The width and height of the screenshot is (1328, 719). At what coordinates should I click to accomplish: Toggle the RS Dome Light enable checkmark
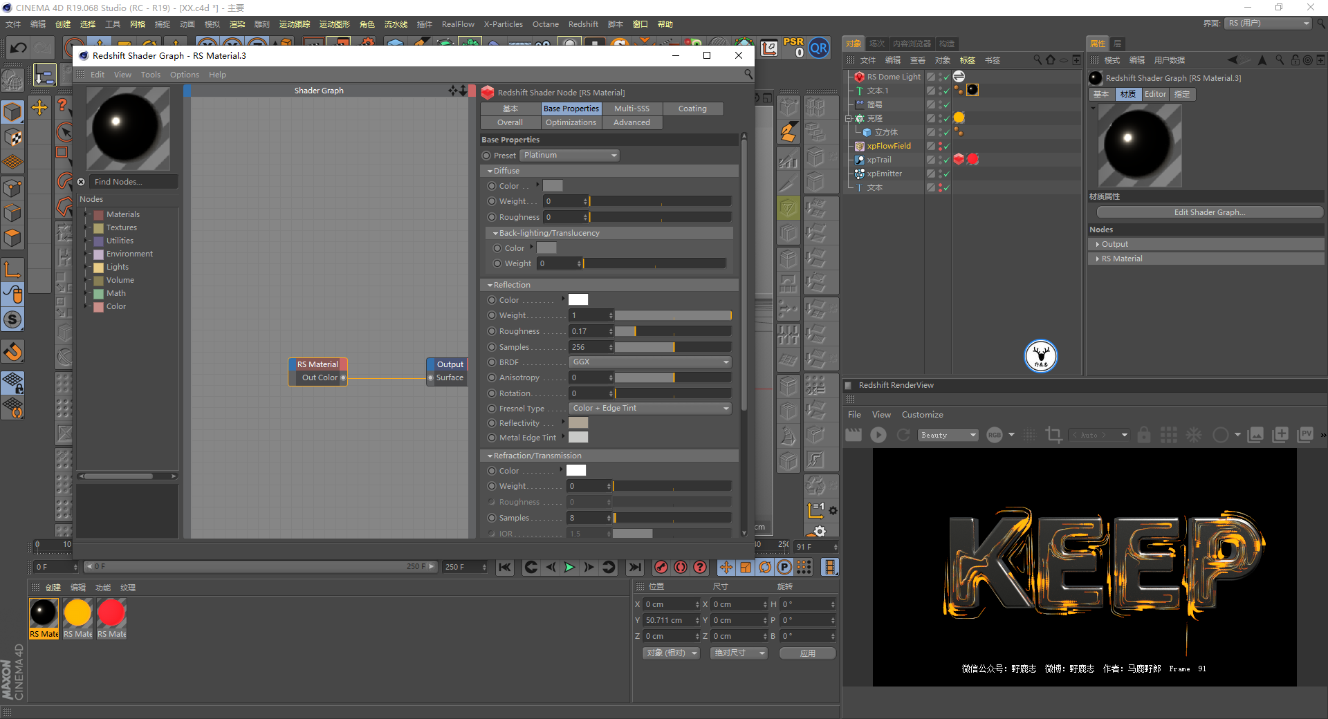[x=946, y=77]
